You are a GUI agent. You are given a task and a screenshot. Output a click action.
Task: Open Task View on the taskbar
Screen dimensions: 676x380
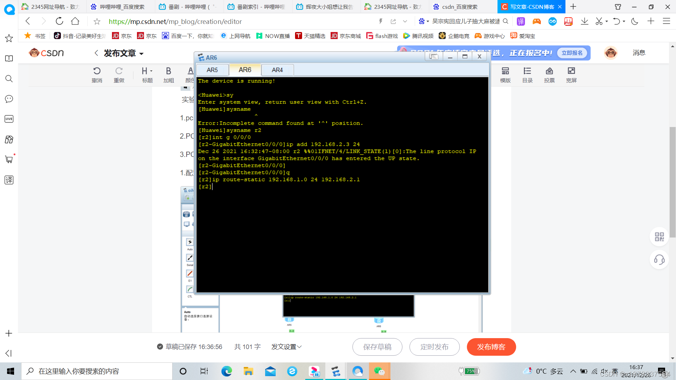204,371
